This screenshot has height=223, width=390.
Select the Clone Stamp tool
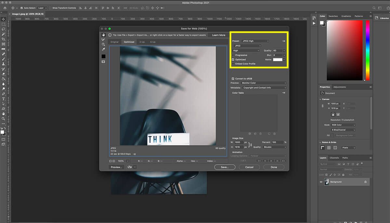tap(3, 64)
